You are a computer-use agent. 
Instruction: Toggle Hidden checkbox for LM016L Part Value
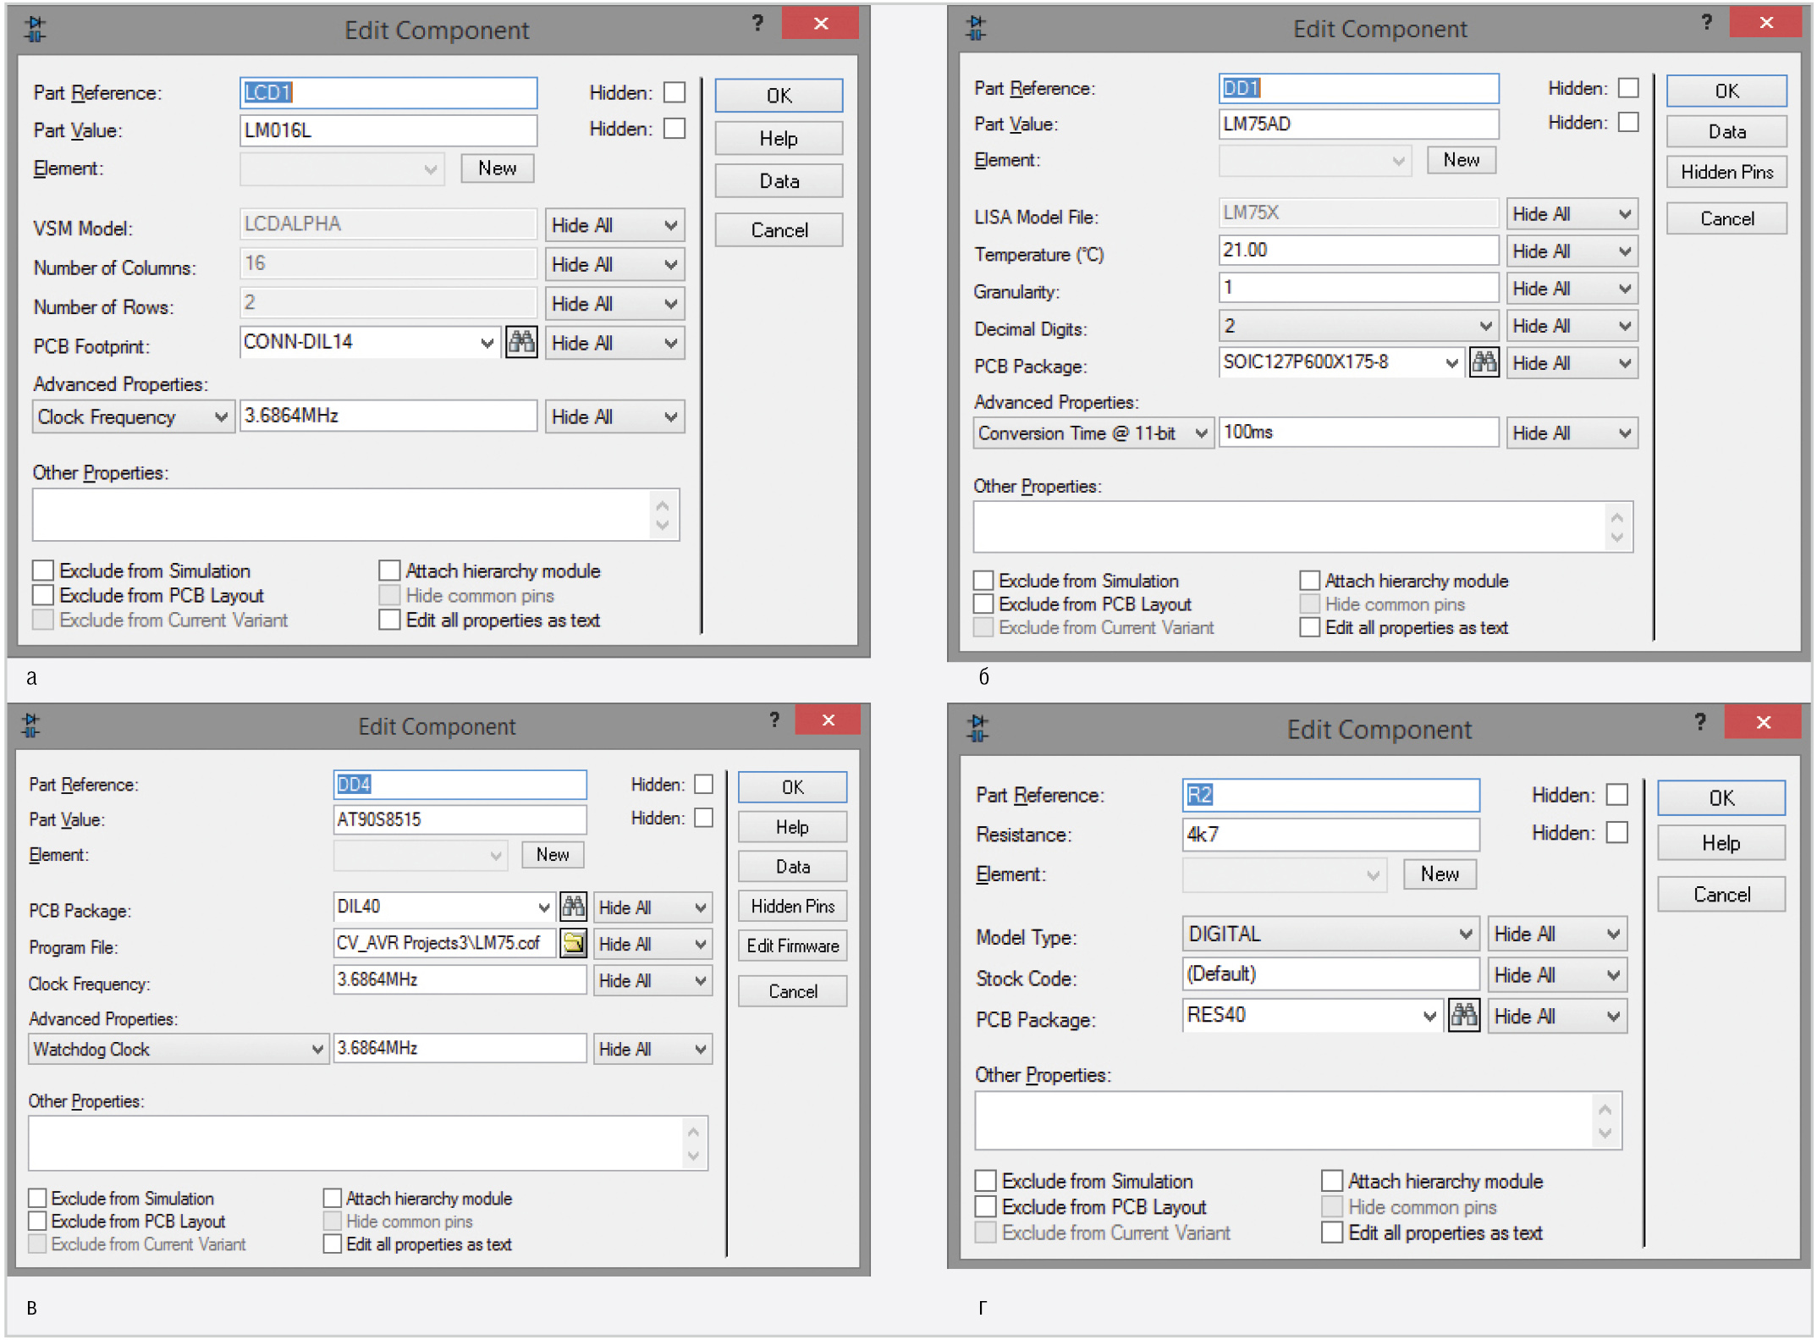pyautogui.click(x=674, y=129)
